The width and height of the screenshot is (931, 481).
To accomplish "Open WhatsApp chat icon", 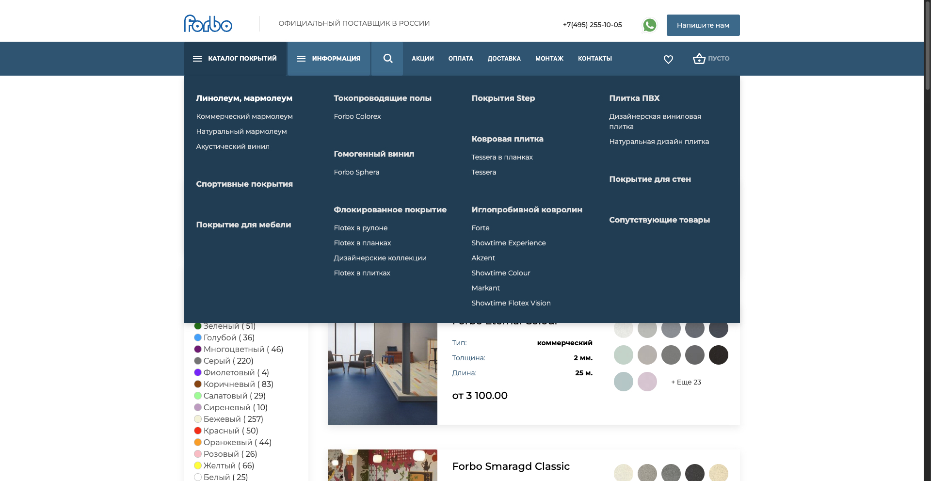I will [x=650, y=25].
